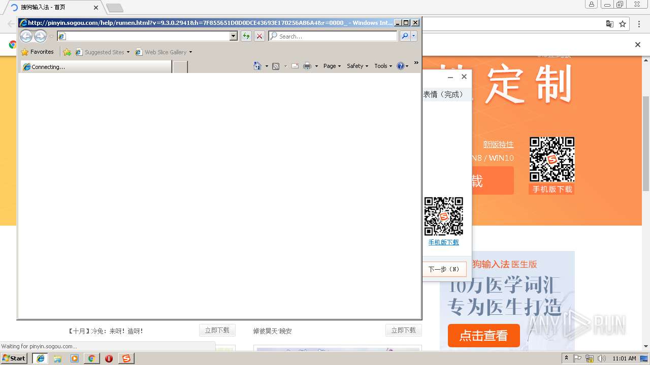Open media player taskbar icon
This screenshot has height=365, width=650.
75,358
